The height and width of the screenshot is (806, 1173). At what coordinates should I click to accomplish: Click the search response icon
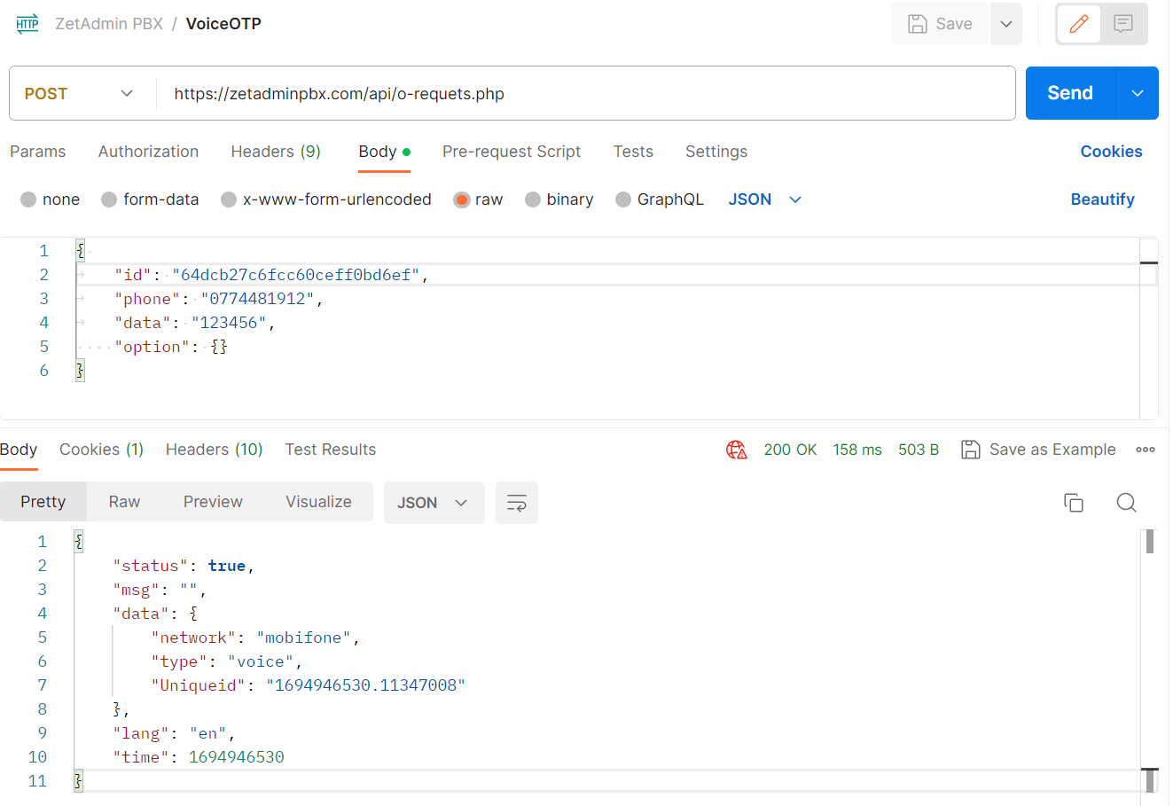coord(1126,503)
